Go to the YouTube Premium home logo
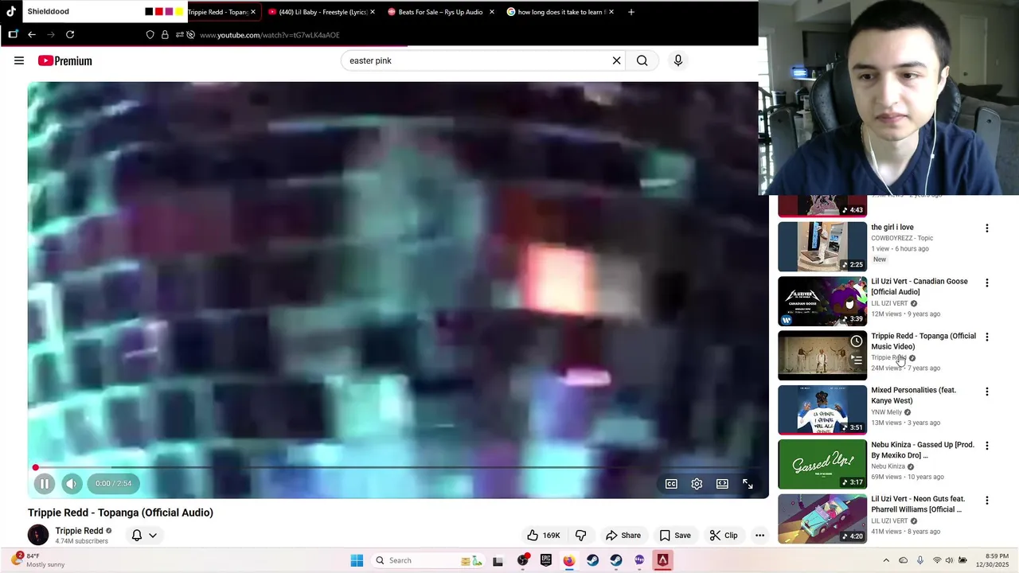 pyautogui.click(x=65, y=60)
